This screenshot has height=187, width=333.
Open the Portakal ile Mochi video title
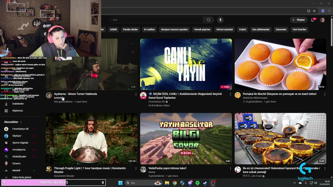(x=279, y=94)
